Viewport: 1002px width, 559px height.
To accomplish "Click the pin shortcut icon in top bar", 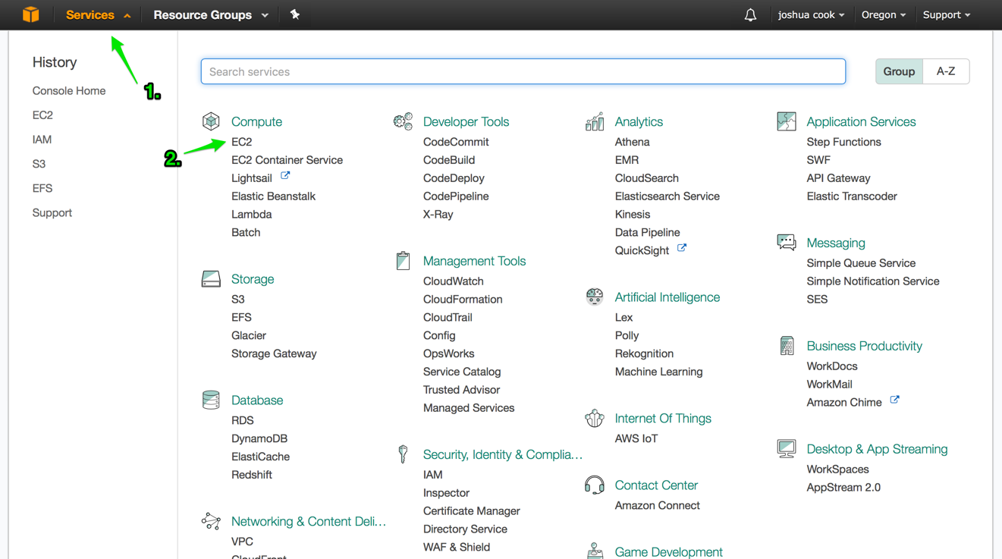I will [295, 14].
